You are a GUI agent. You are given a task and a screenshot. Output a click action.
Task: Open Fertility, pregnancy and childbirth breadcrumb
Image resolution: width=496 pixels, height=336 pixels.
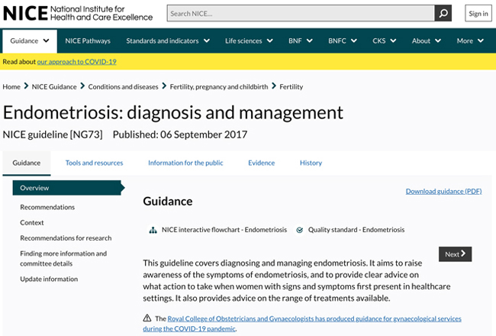(x=219, y=87)
